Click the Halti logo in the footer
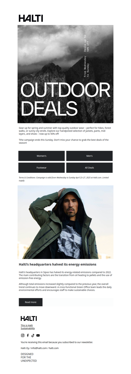Image resolution: width=131 pixels, height=374 pixels. point(28,318)
